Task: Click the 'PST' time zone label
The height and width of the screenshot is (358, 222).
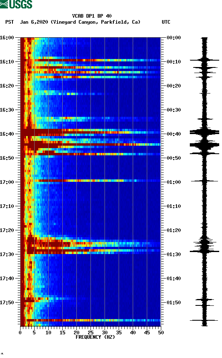Action: (10, 22)
